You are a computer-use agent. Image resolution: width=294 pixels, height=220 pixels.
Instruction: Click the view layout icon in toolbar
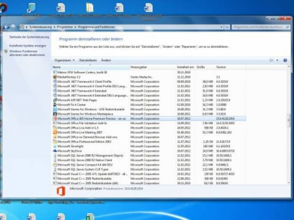272,60
